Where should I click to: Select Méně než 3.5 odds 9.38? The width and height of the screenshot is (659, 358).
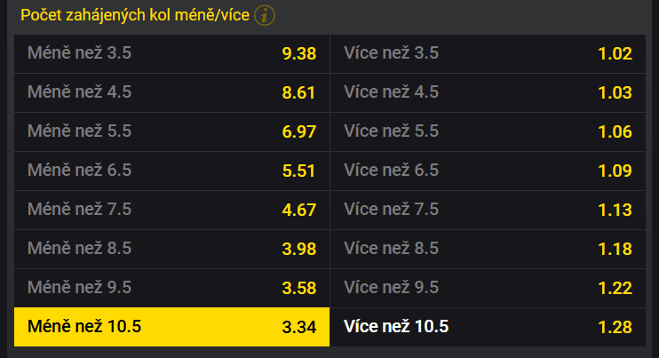tap(172, 54)
